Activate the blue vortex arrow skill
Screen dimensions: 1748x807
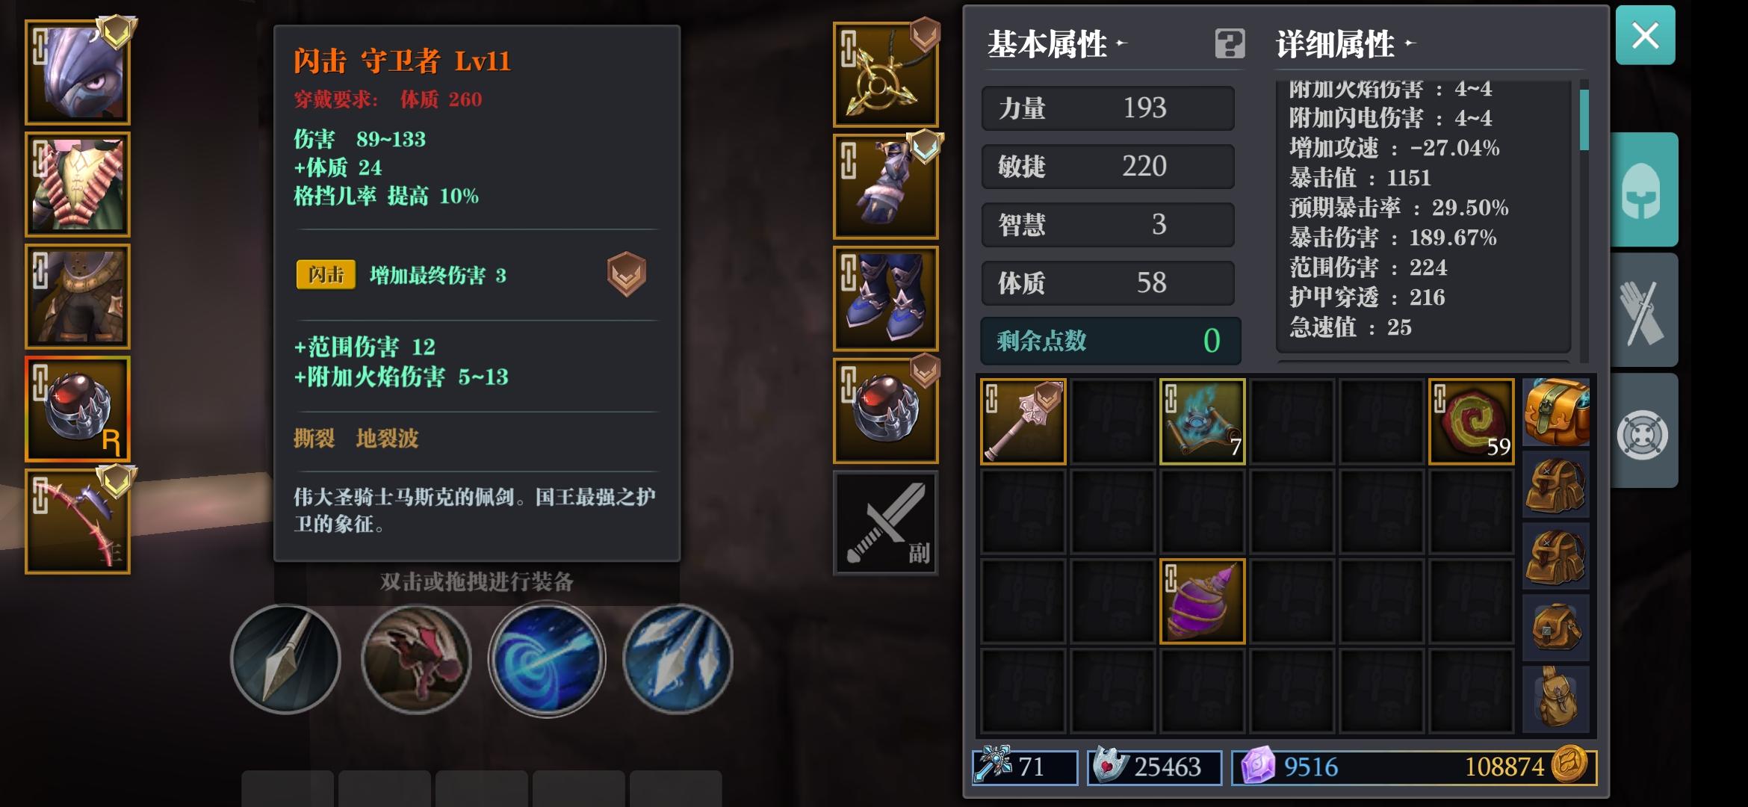pos(547,659)
